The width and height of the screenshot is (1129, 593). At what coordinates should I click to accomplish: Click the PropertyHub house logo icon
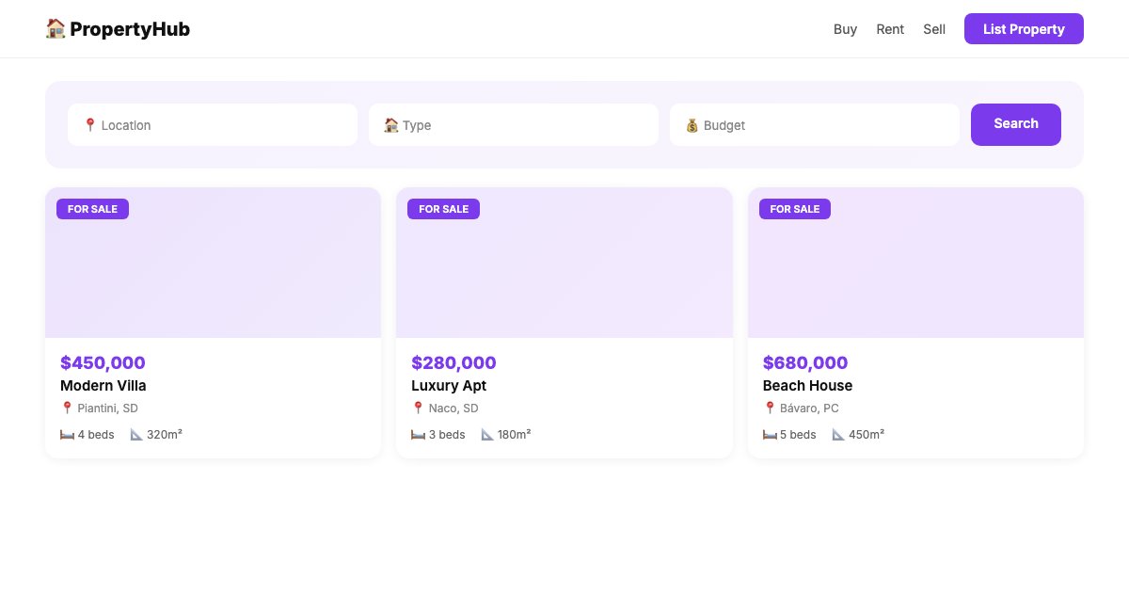pyautogui.click(x=56, y=28)
